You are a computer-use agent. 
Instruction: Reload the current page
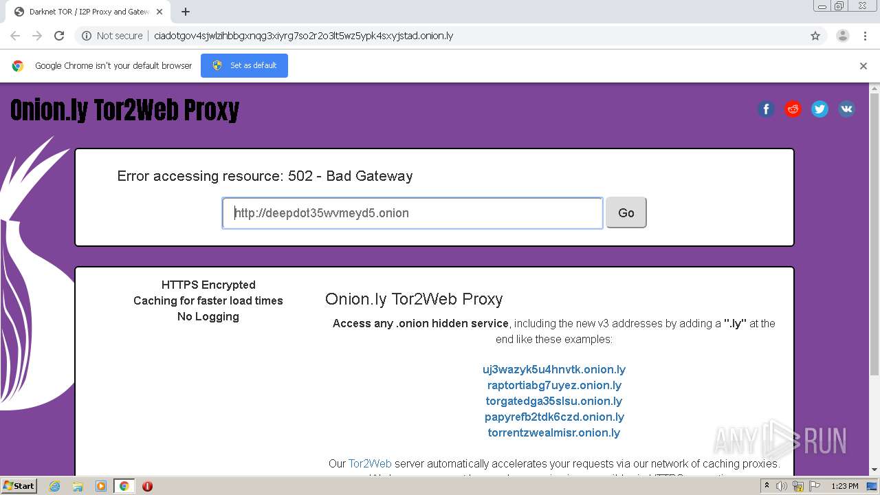tap(59, 36)
